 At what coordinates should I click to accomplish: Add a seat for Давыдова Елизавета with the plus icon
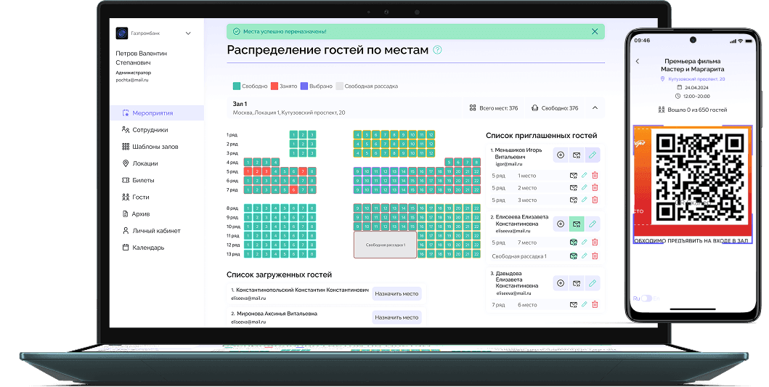point(561,283)
